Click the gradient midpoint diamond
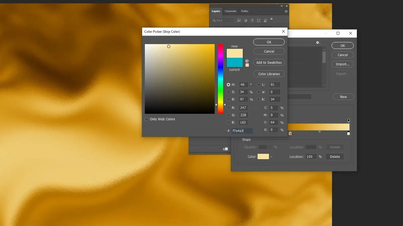This screenshot has width=403, height=226. click(320, 132)
